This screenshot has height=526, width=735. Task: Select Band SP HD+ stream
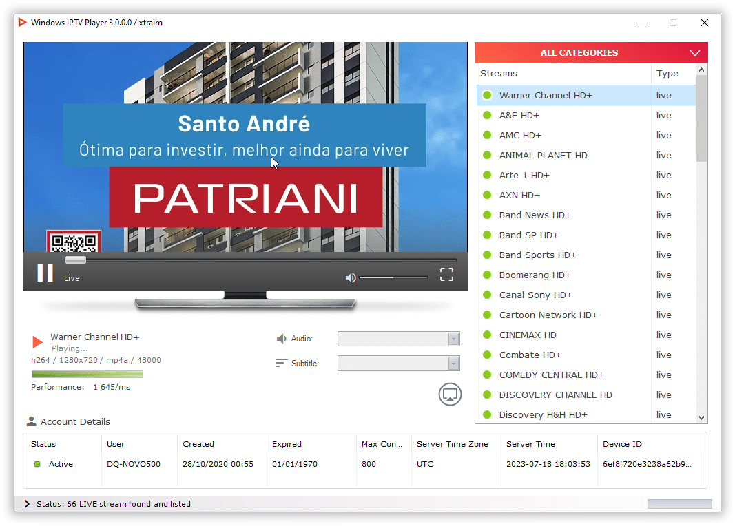(586, 235)
